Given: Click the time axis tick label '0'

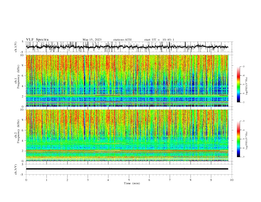Looking at the screenshot, I should 26,180.
